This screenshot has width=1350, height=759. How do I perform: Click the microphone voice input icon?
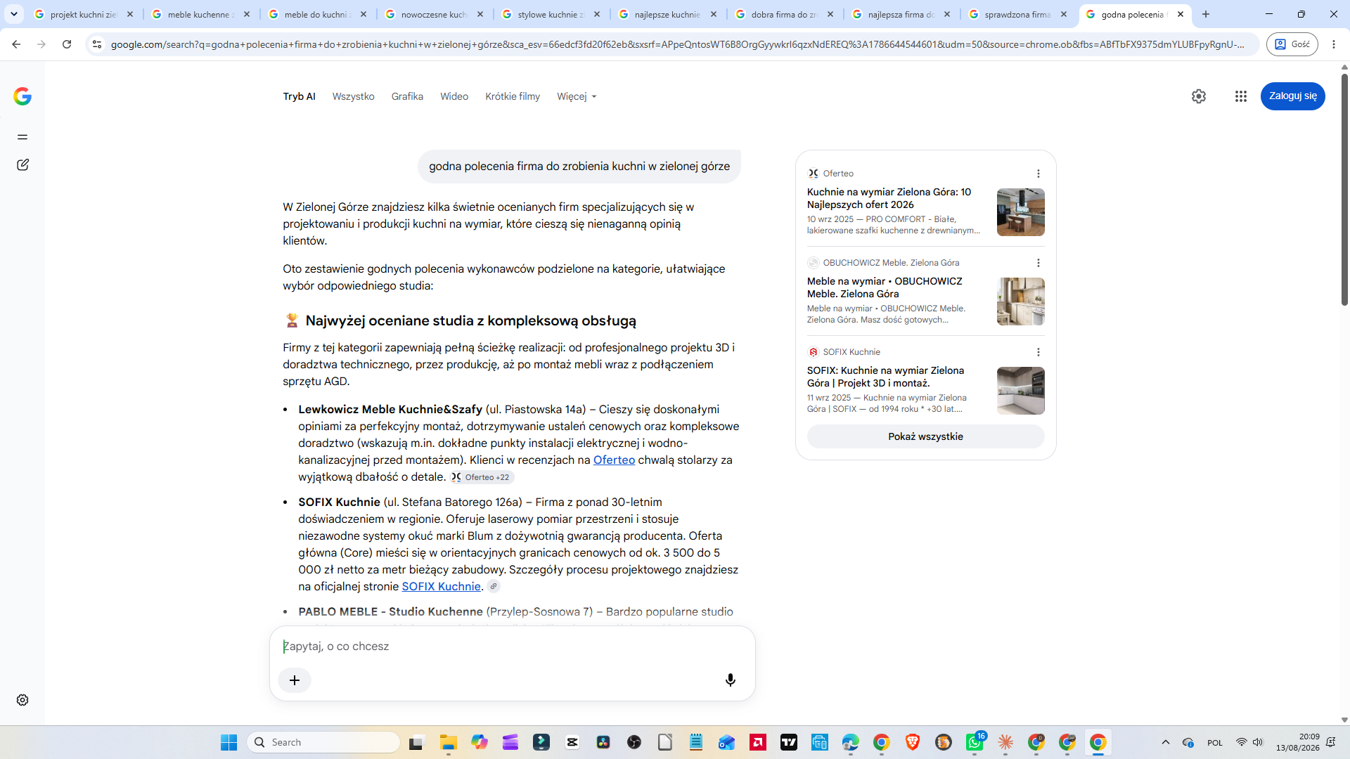click(x=731, y=680)
